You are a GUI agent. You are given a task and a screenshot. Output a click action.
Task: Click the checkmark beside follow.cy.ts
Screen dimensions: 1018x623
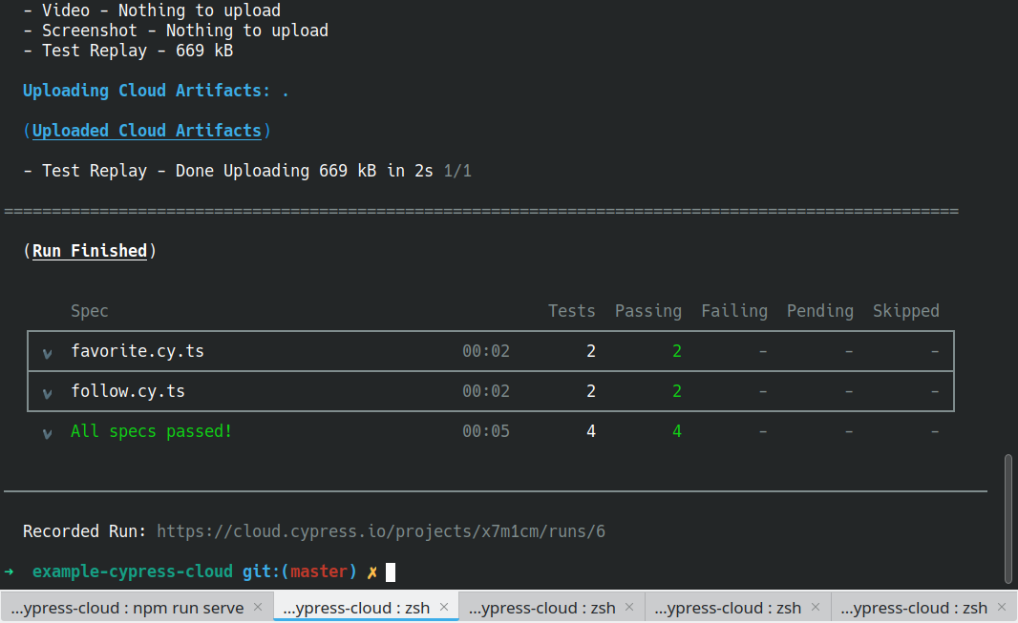pos(48,393)
